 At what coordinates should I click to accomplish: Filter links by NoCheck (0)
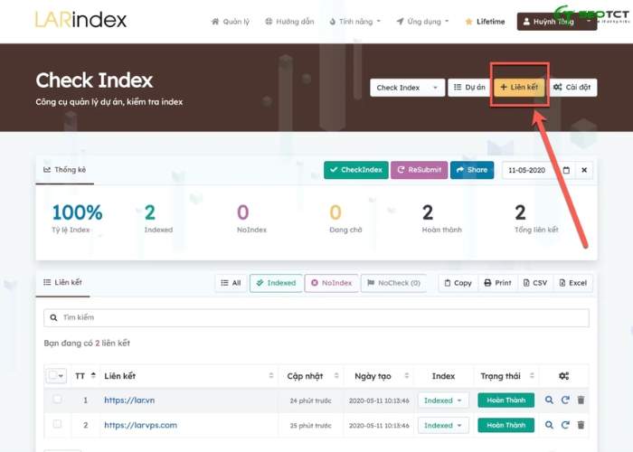click(393, 283)
